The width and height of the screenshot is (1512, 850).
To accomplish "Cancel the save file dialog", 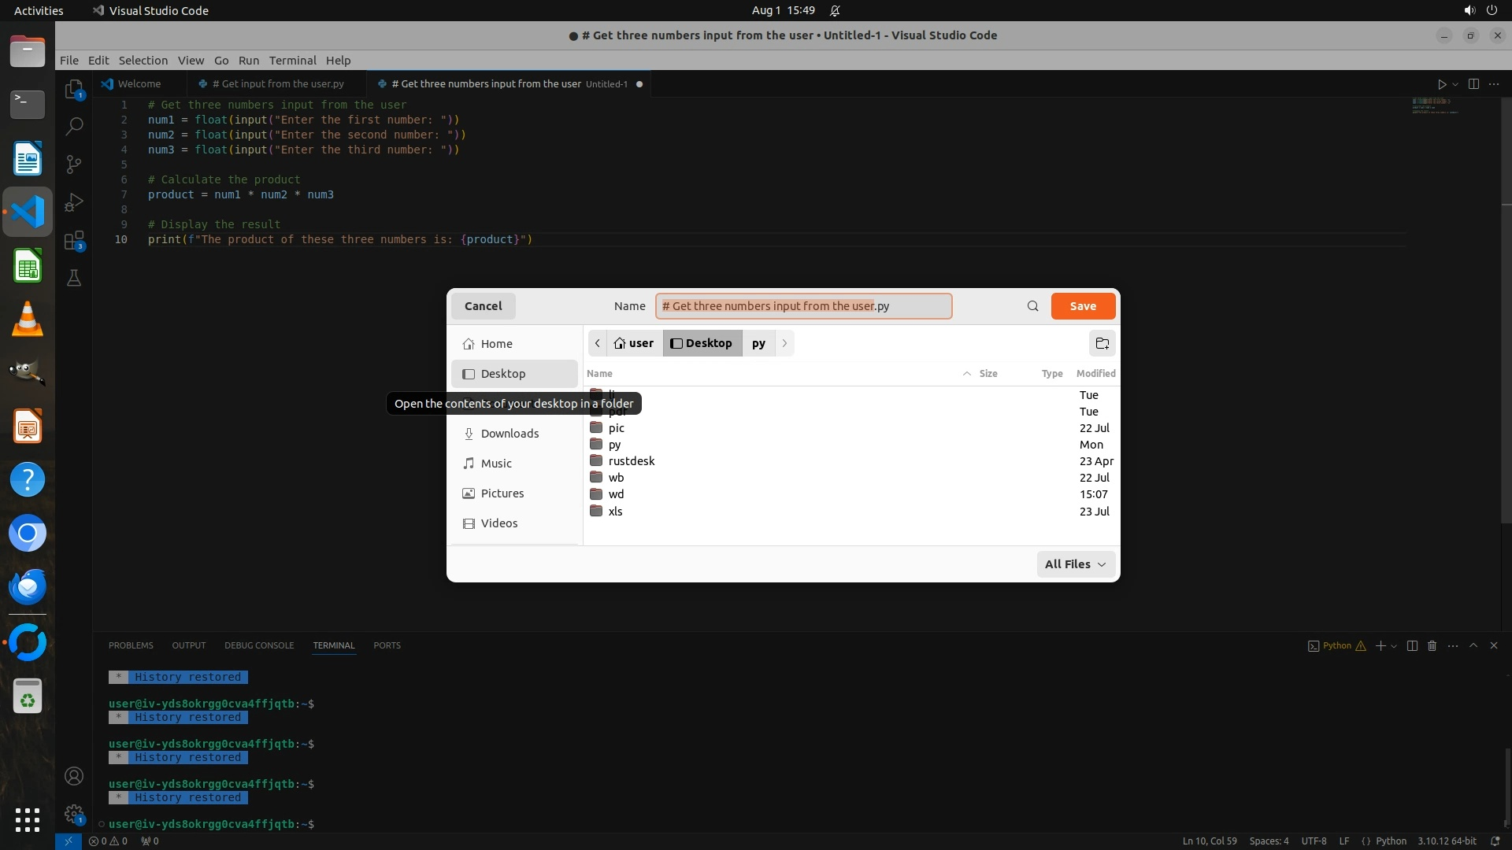I will pos(483,306).
